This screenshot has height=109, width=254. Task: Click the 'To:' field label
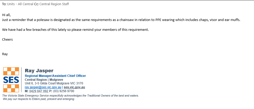pos(4,4)
